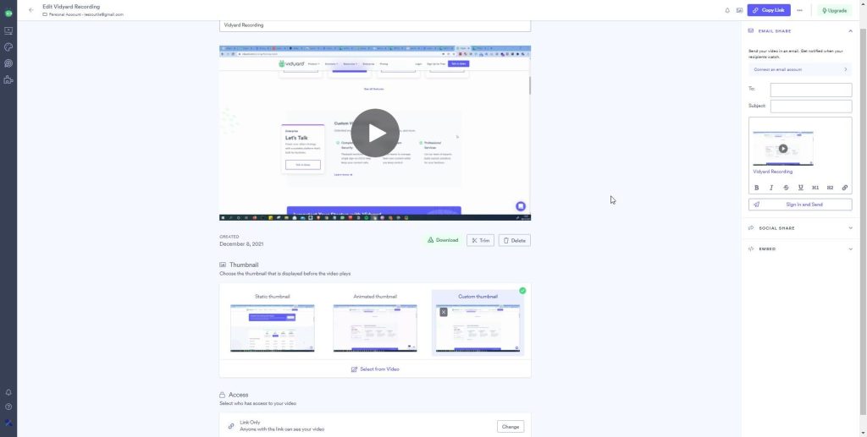This screenshot has height=437, width=867.
Task: Click the email preview video thumbnail
Action: point(783,149)
